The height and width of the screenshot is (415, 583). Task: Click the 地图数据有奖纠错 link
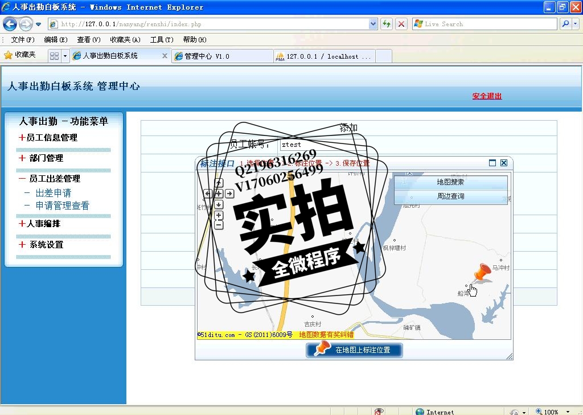tap(326, 335)
